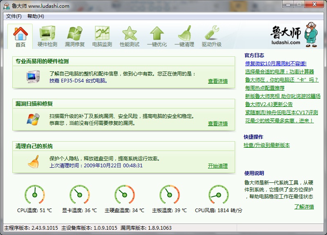The image size is (327, 235).
Task: Click the 上次清理时间：2009年10月22日 00:48:31 text
Action: click(96, 166)
